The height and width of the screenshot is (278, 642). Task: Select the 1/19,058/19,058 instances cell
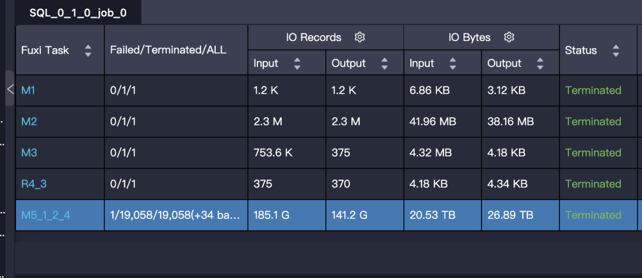point(176,216)
